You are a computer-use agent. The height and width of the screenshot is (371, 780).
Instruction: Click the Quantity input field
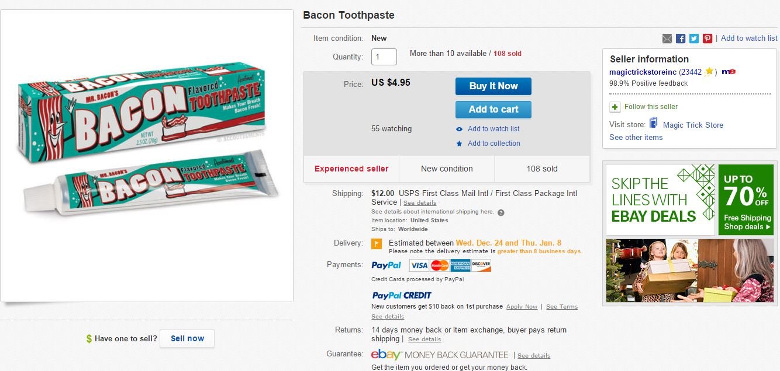pyautogui.click(x=384, y=57)
